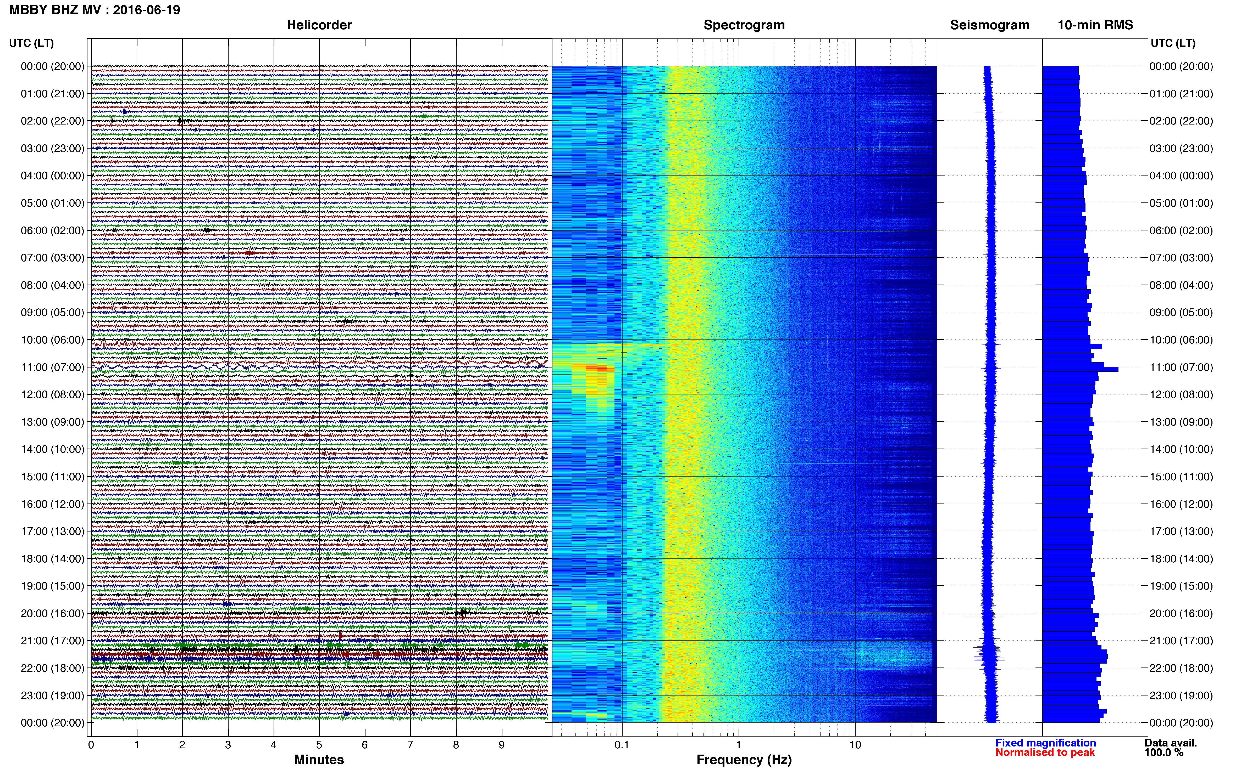Click right time label '23:00 (19:00)'
Viewport: 1241px width, 775px height.
tap(1181, 695)
